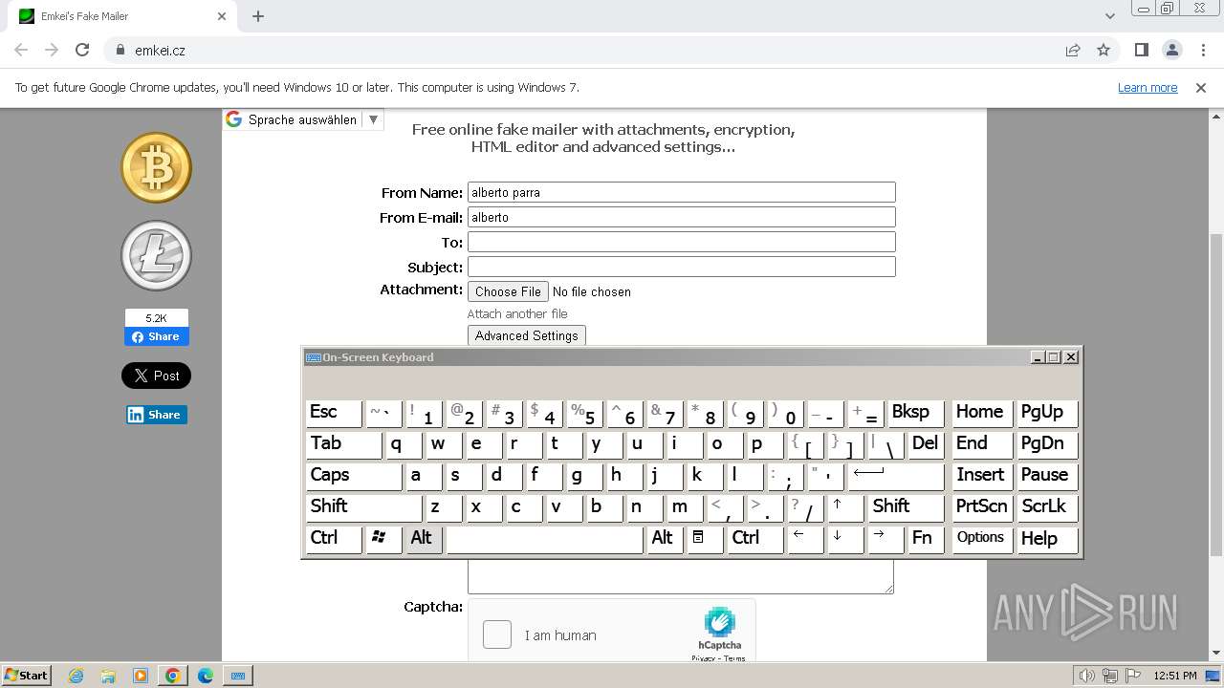The image size is (1224, 688).
Task: Click the left arrow key on the keyboard
Action: point(805,538)
